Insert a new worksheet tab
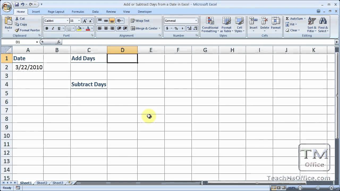340x191 pixels. (70, 183)
